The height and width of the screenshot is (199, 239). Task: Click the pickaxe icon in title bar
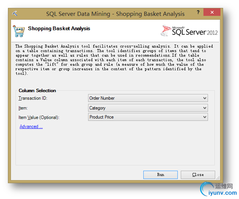15,14
